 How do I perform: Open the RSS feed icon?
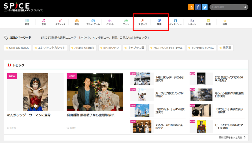pyautogui.click(x=191, y=7)
